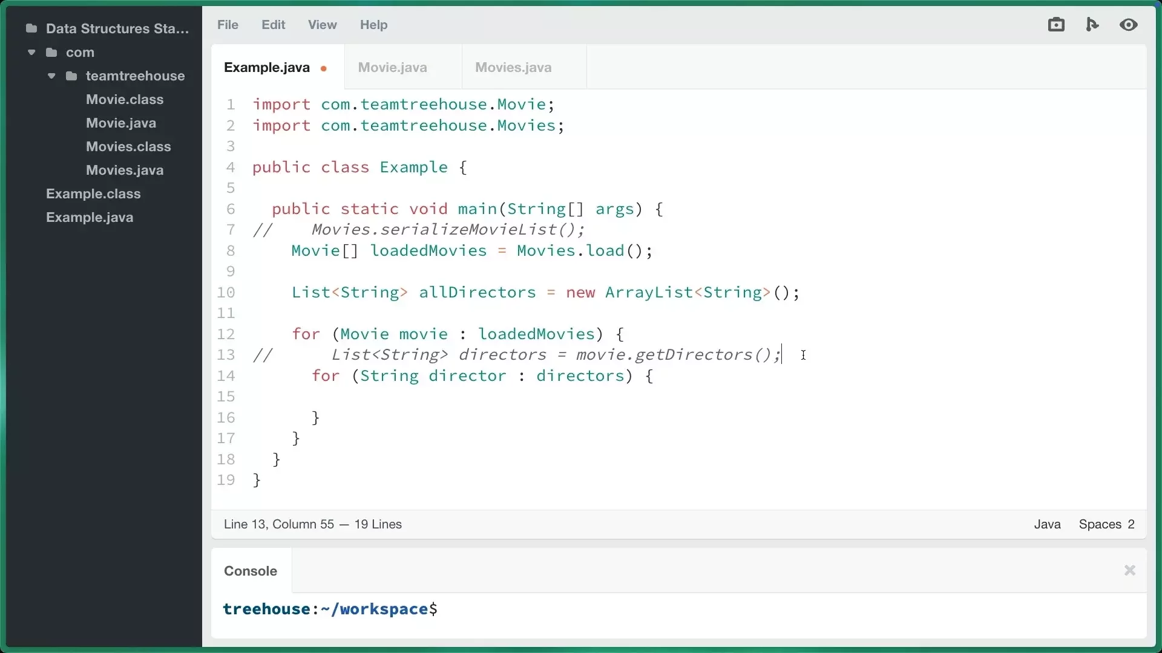Screen dimensions: 1162x653
Task: Select the Console tab
Action: coord(251,571)
